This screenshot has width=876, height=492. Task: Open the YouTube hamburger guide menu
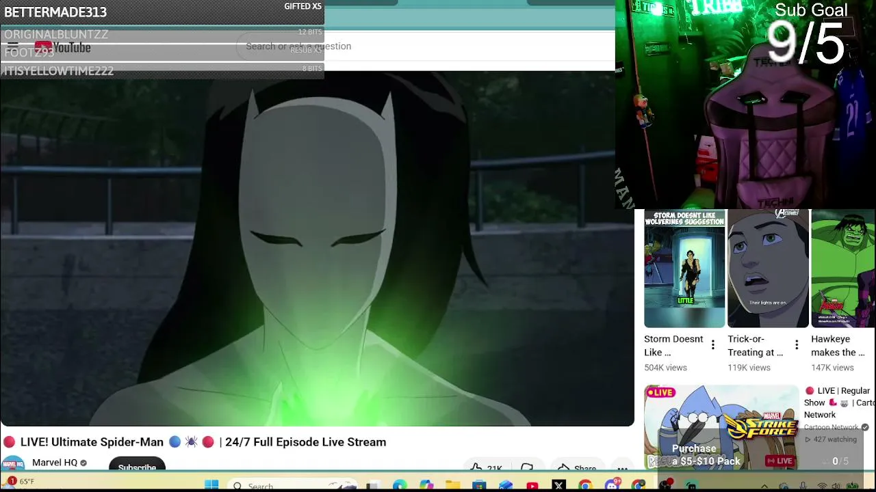coord(12,47)
